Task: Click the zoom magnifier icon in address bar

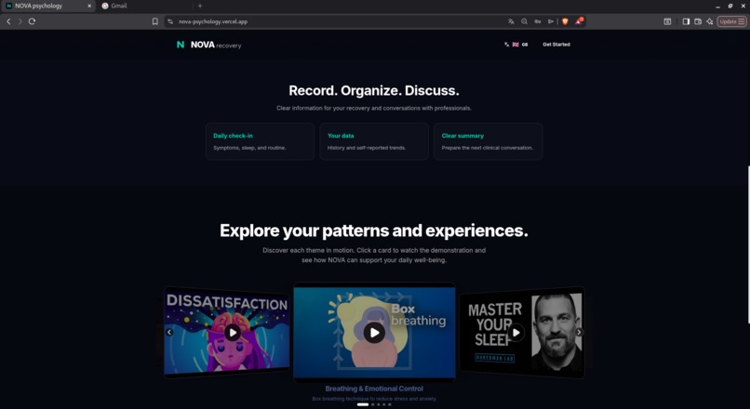Action: (x=524, y=21)
